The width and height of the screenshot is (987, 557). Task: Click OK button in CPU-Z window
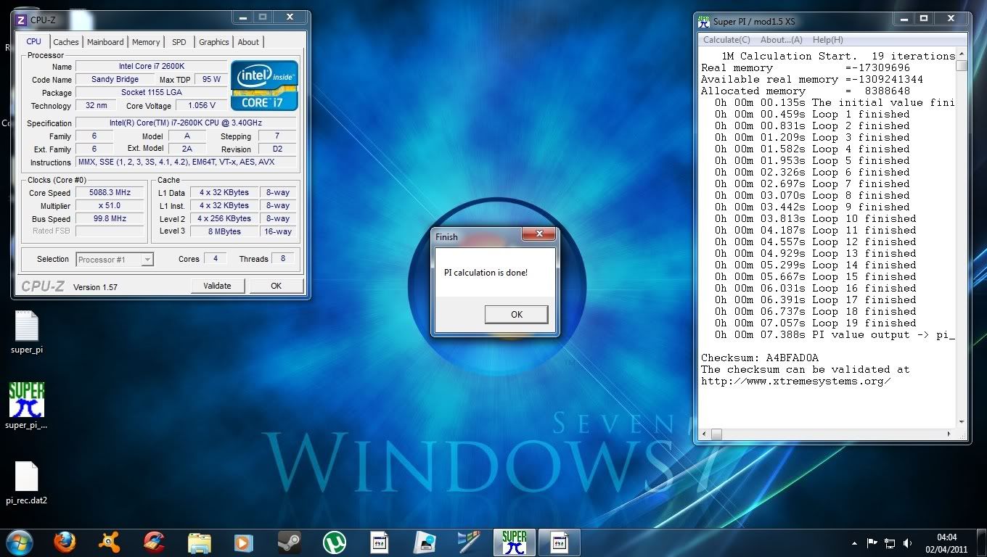276,286
